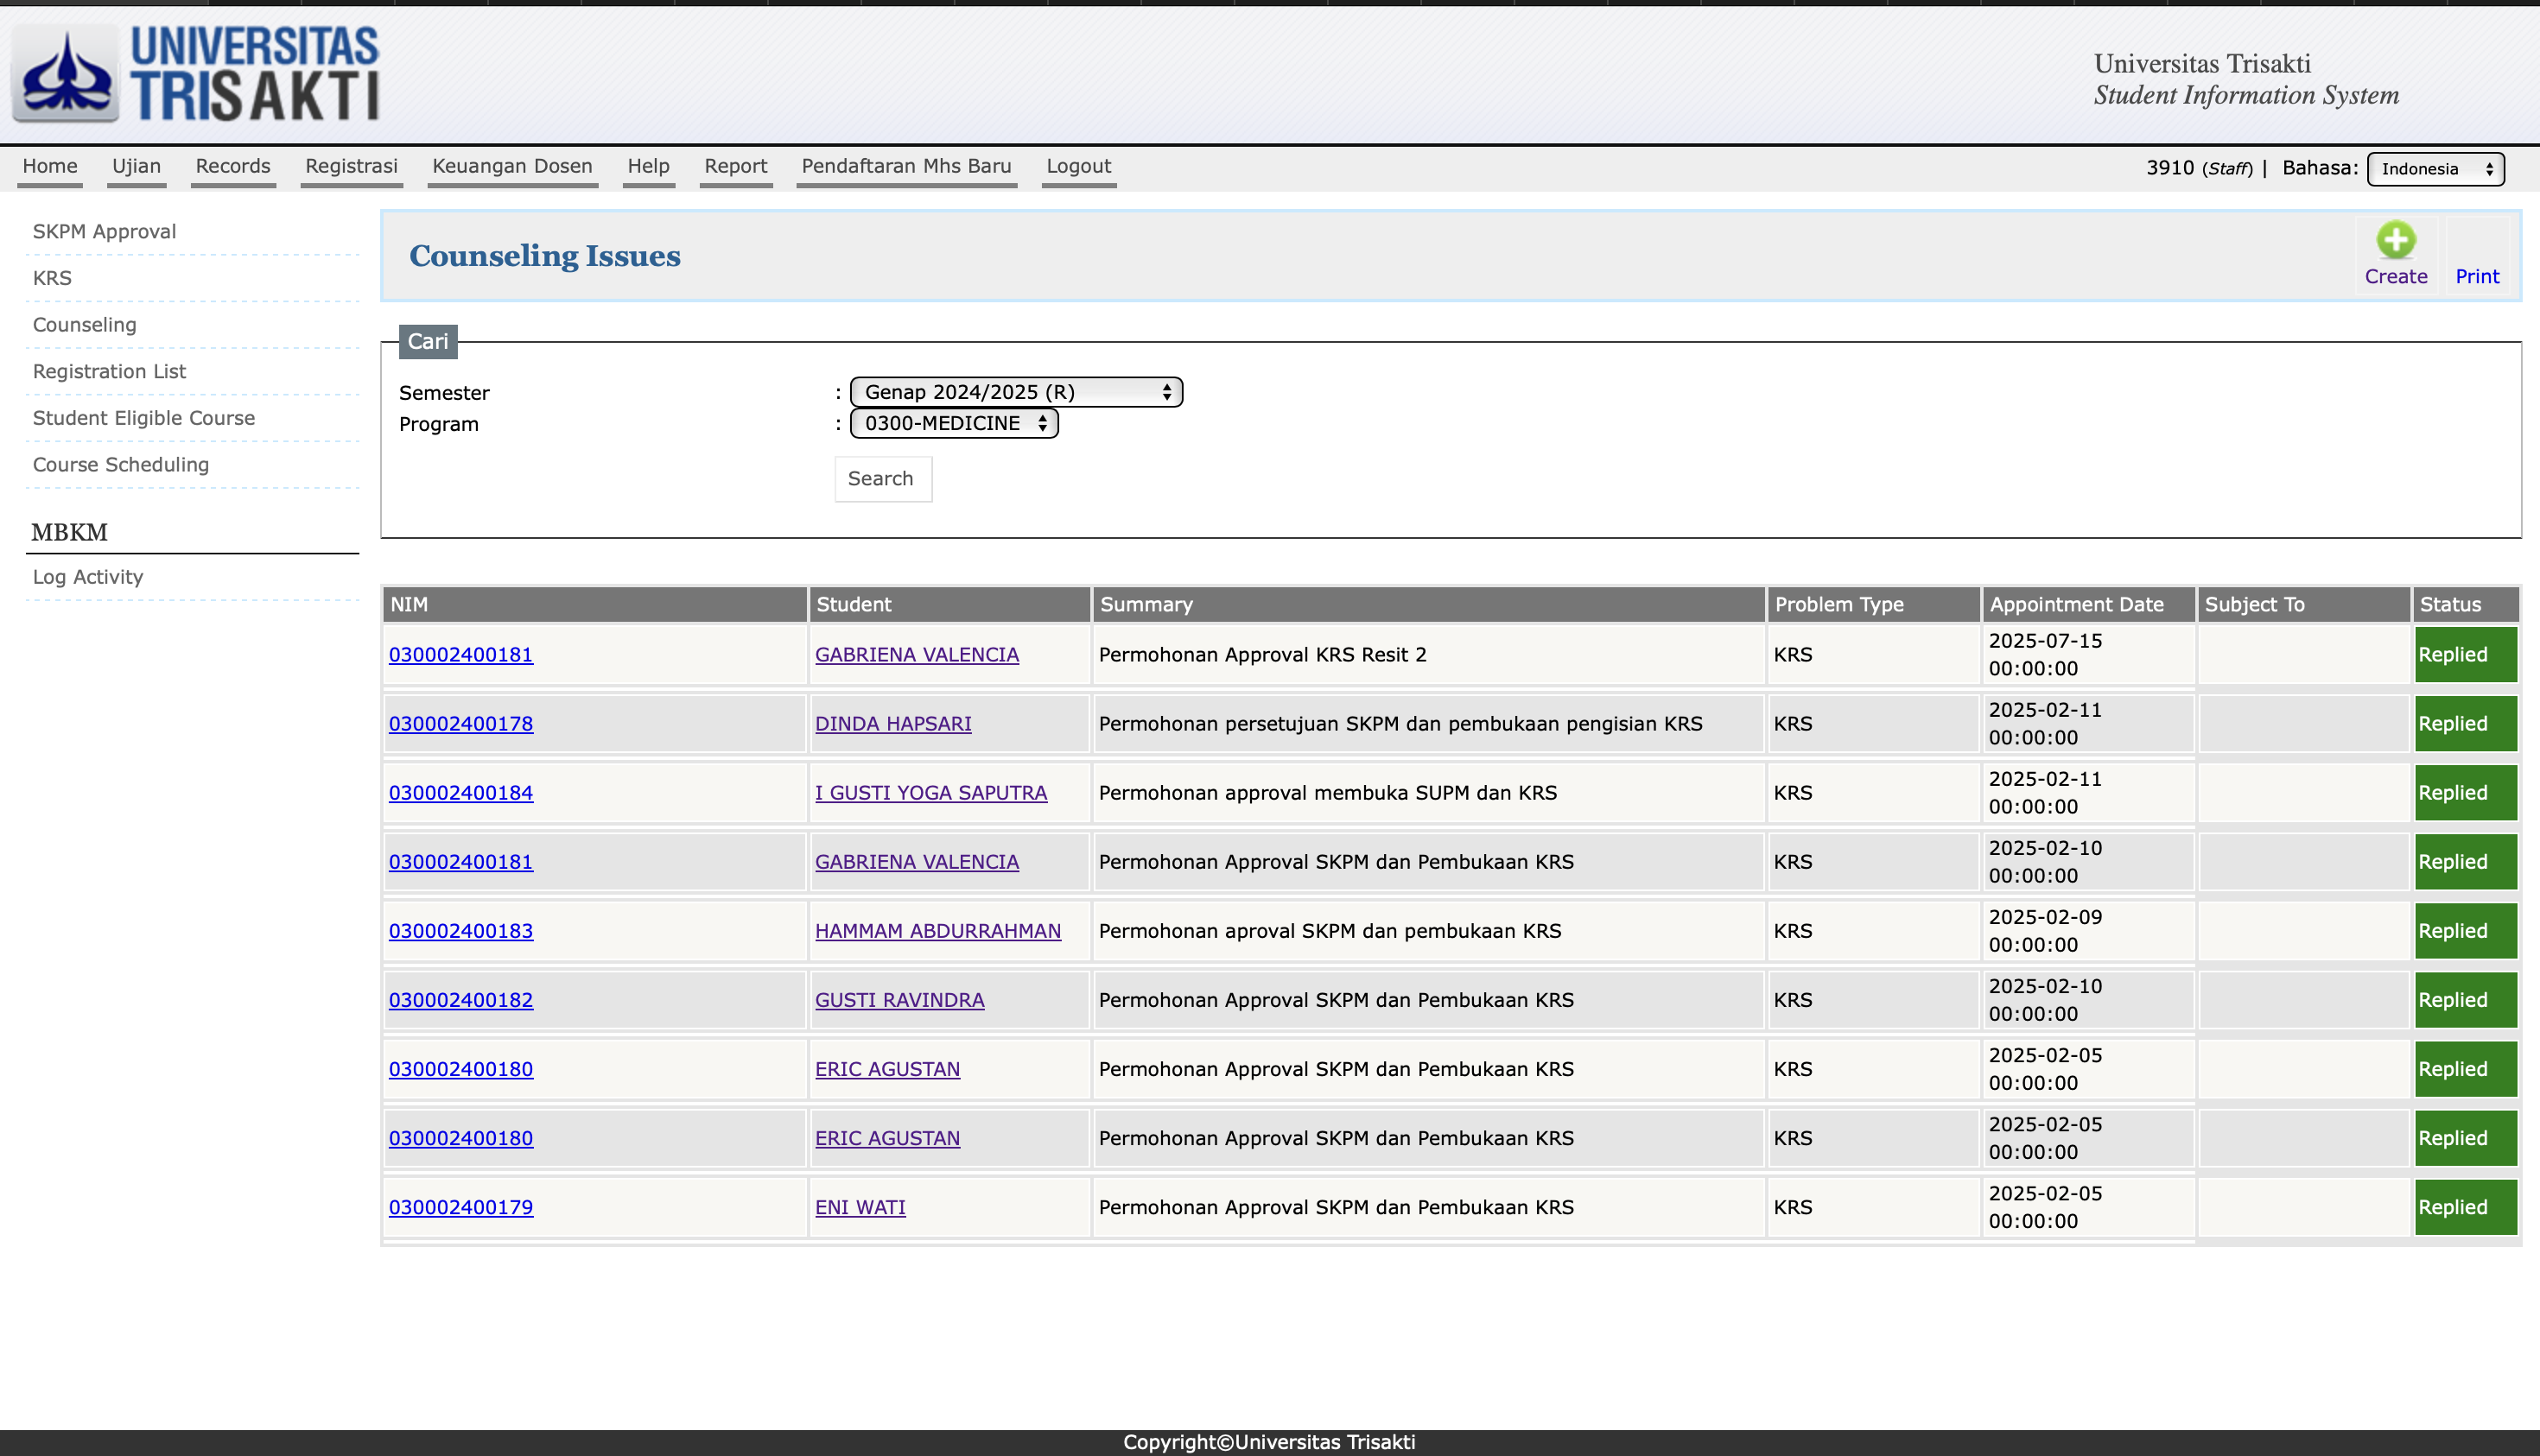Image resolution: width=2540 pixels, height=1456 pixels.
Task: Click the Appointment Date column header
Action: tap(2076, 604)
